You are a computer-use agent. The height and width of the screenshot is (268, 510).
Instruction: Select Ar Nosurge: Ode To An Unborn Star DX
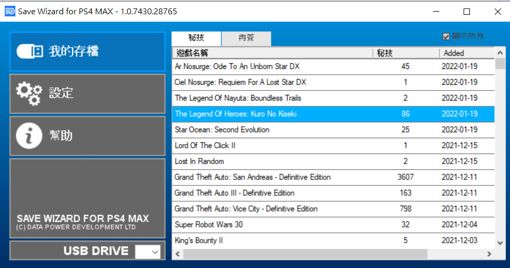click(x=333, y=66)
